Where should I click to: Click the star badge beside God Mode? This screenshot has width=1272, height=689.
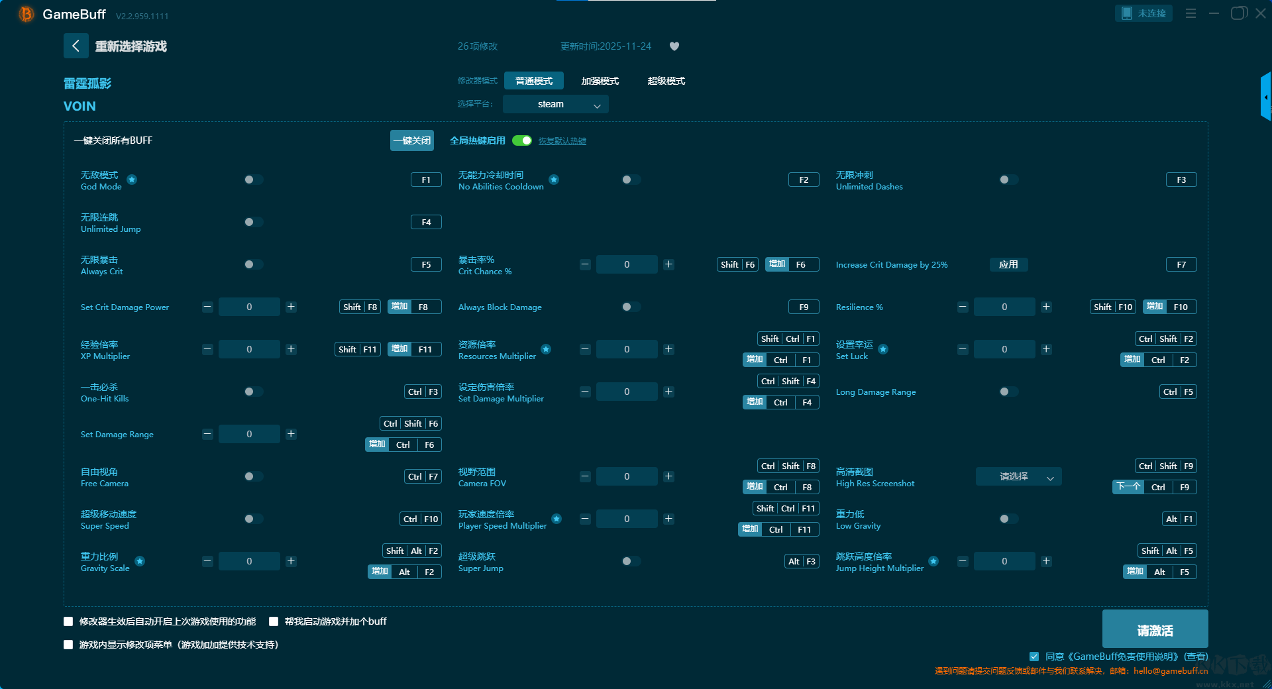[132, 180]
